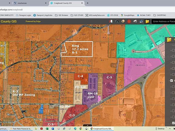Viewport: 175px width, 131px height.
Task: Open the Passport | AppFolio bookmark
Action: pos(43,15)
